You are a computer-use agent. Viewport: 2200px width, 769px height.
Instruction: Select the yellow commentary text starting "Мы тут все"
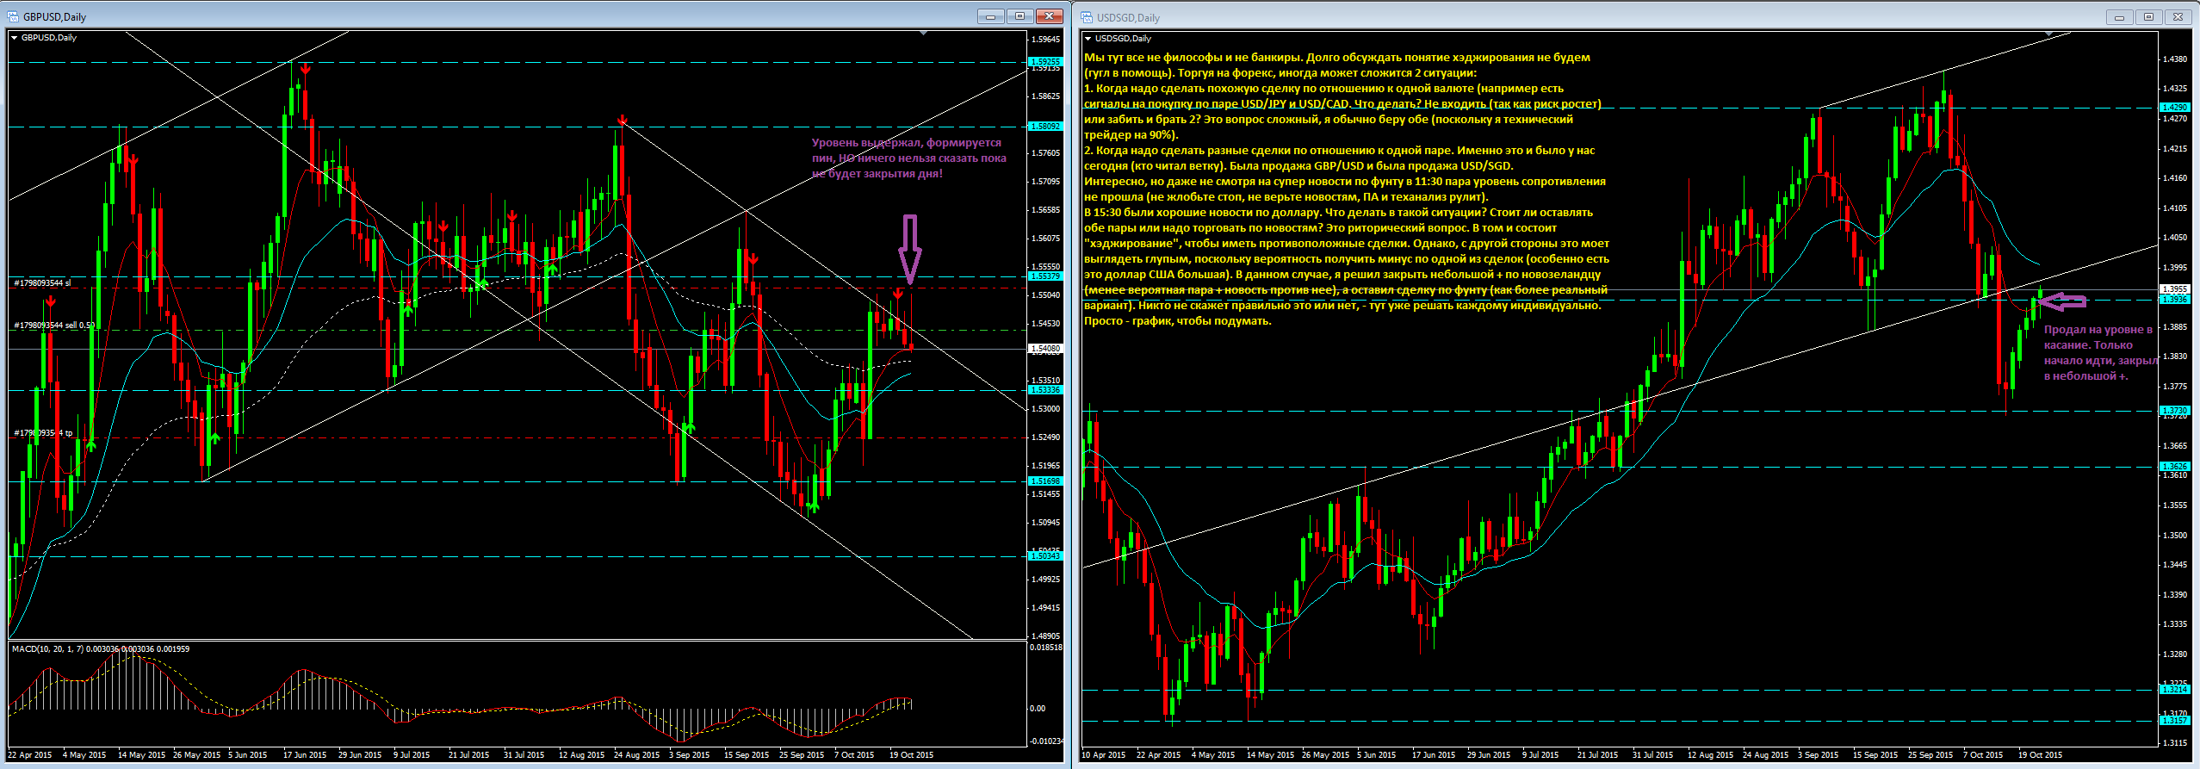pyautogui.click(x=1347, y=189)
